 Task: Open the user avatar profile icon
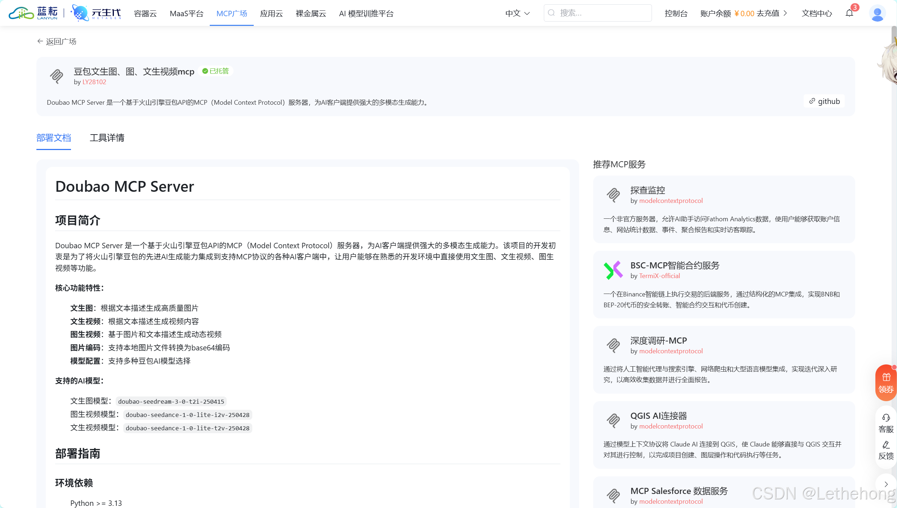click(x=877, y=13)
